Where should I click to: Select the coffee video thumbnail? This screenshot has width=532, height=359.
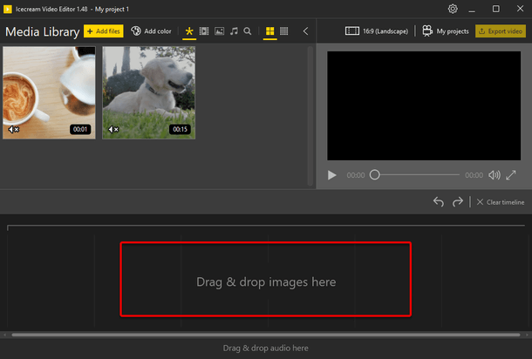tap(49, 92)
